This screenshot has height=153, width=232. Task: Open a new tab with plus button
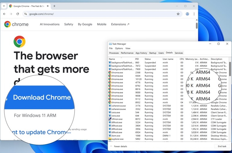coord(54,6)
